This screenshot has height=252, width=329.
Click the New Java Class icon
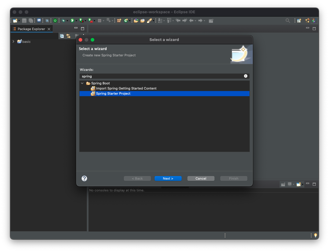coord(126,20)
